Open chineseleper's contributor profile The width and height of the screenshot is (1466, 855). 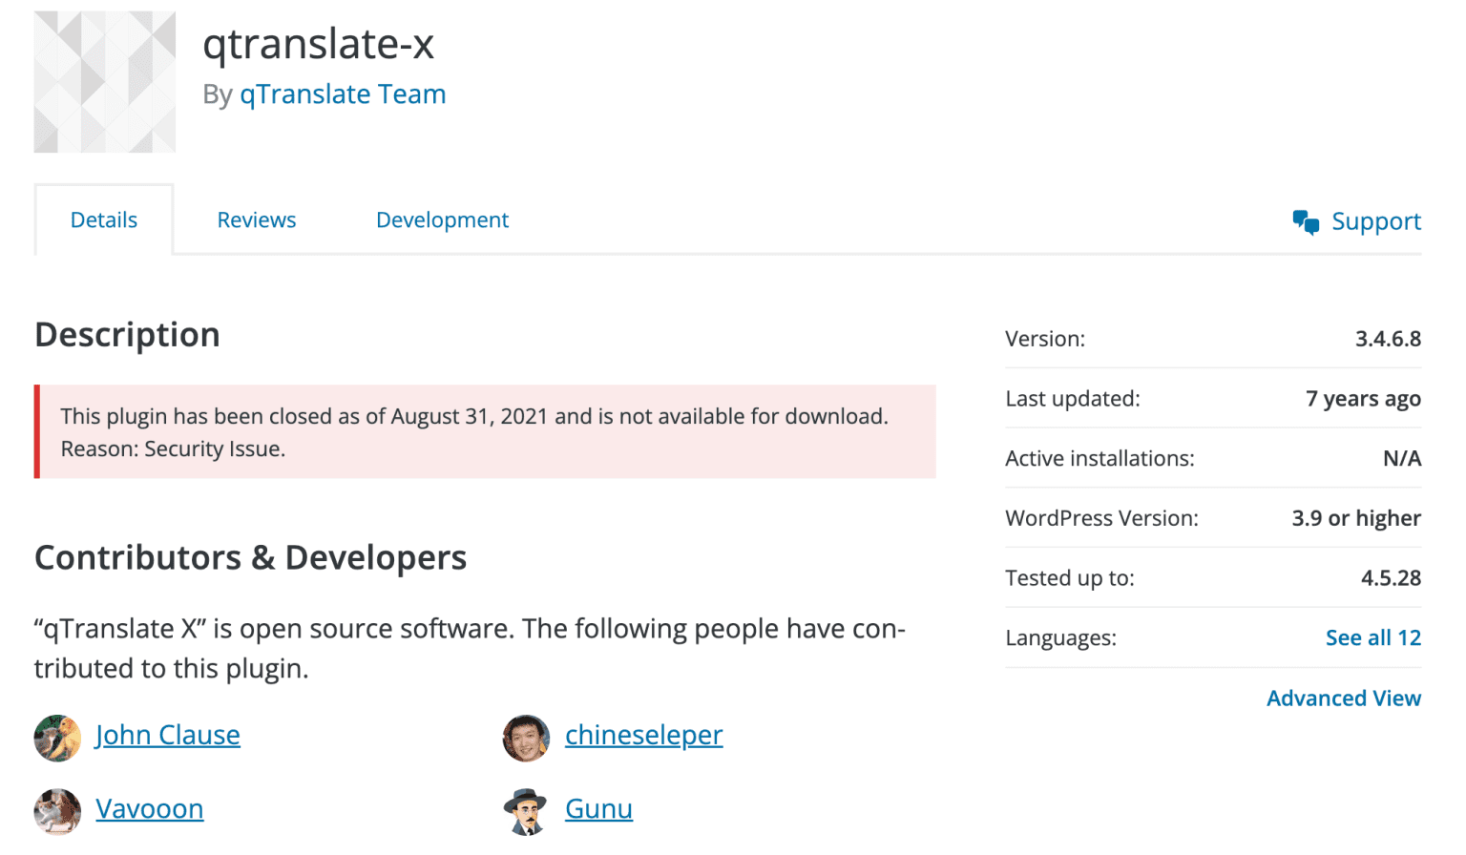[643, 735]
